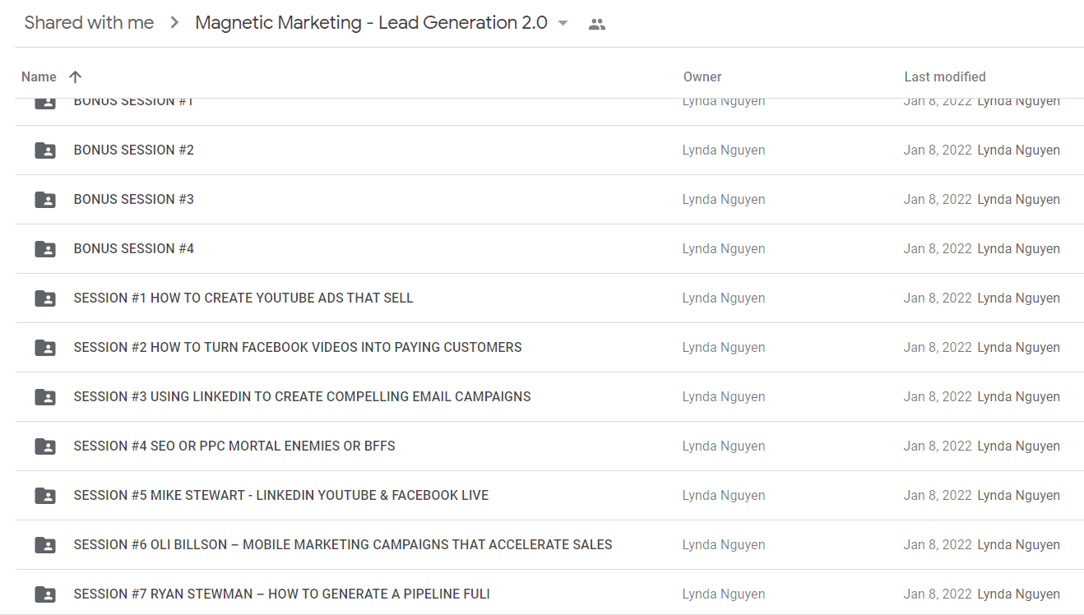1084x615 pixels.
Task: Select SESSION #6 OLI BILLSON folder name
Action: pos(343,544)
